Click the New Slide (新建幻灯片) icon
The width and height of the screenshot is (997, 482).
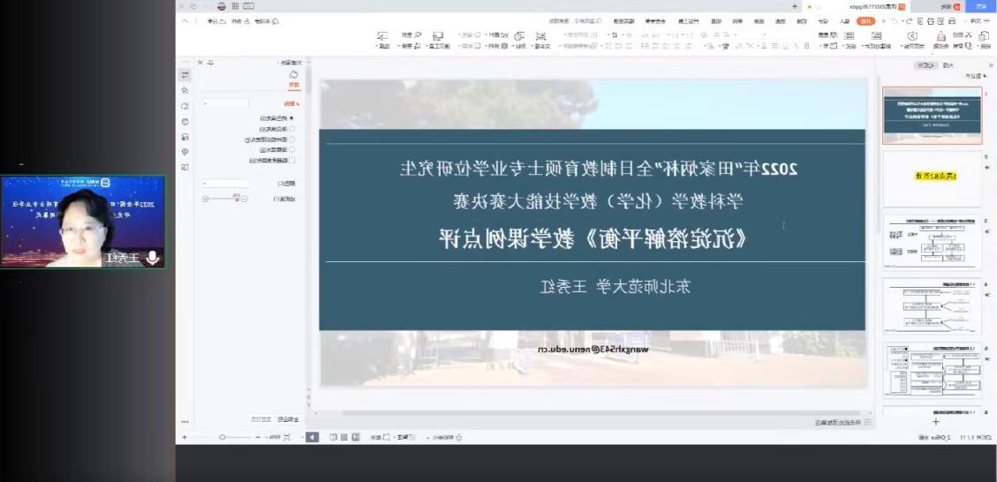click(x=876, y=35)
